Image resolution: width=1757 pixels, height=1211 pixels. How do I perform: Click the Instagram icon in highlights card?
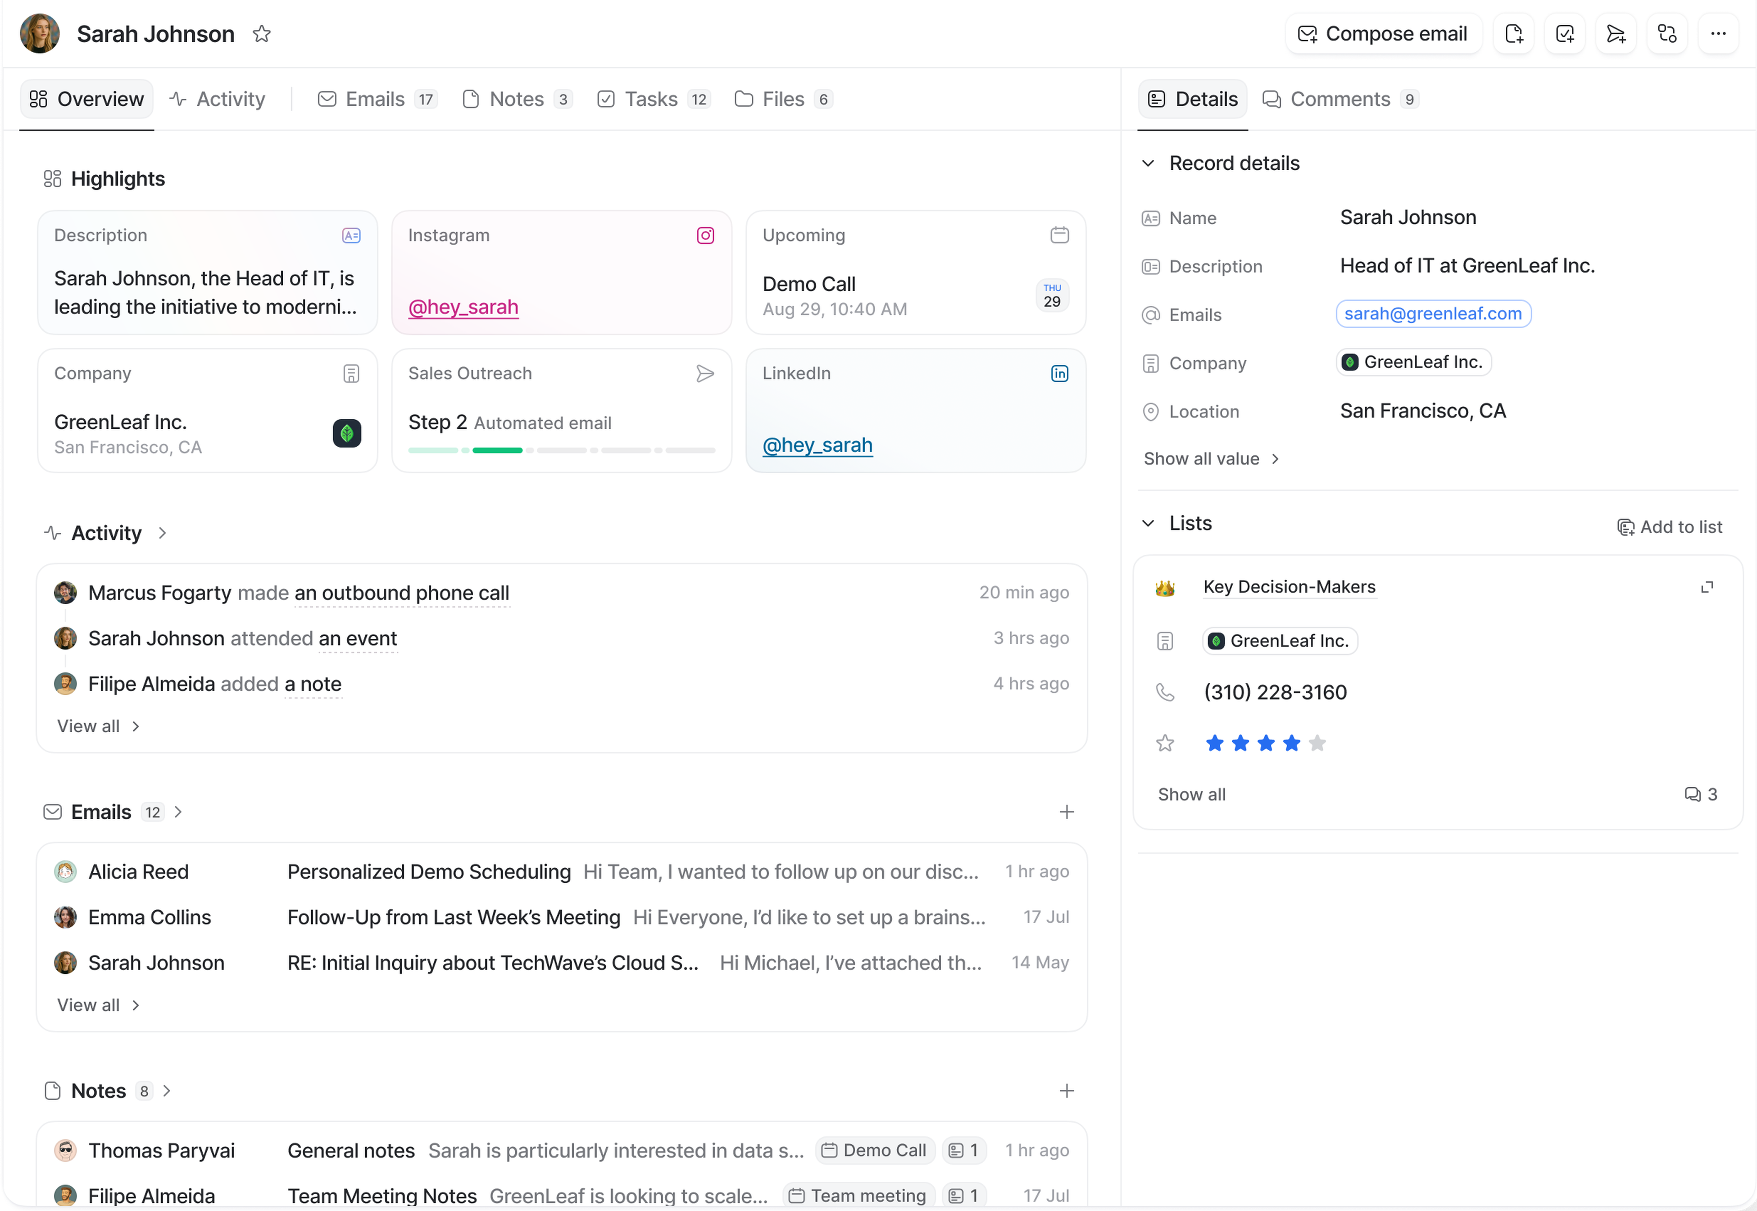click(x=706, y=235)
